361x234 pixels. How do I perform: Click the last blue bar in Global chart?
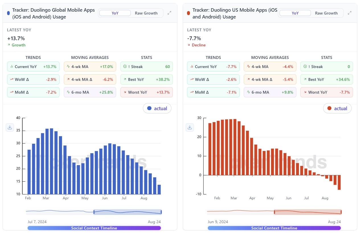pyautogui.click(x=159, y=189)
